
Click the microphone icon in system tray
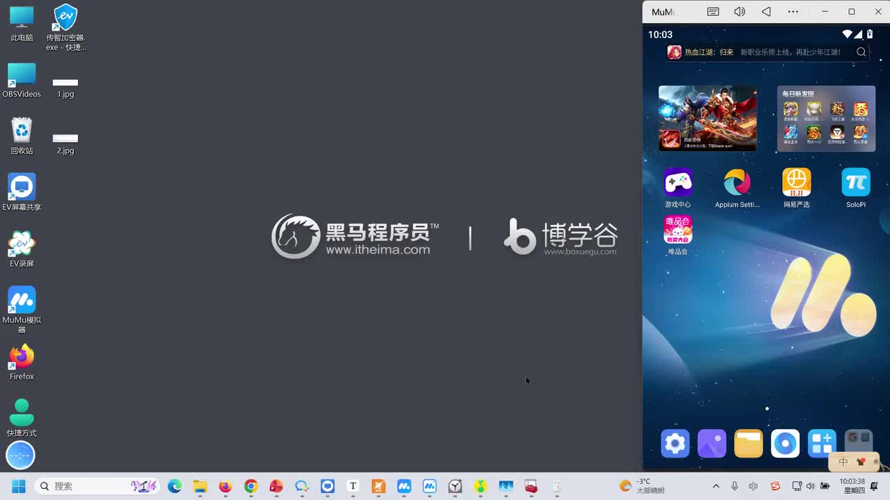[735, 486]
